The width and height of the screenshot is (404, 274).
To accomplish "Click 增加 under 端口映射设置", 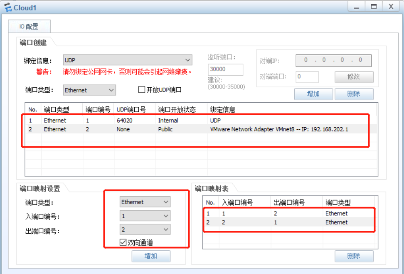I will (150, 256).
